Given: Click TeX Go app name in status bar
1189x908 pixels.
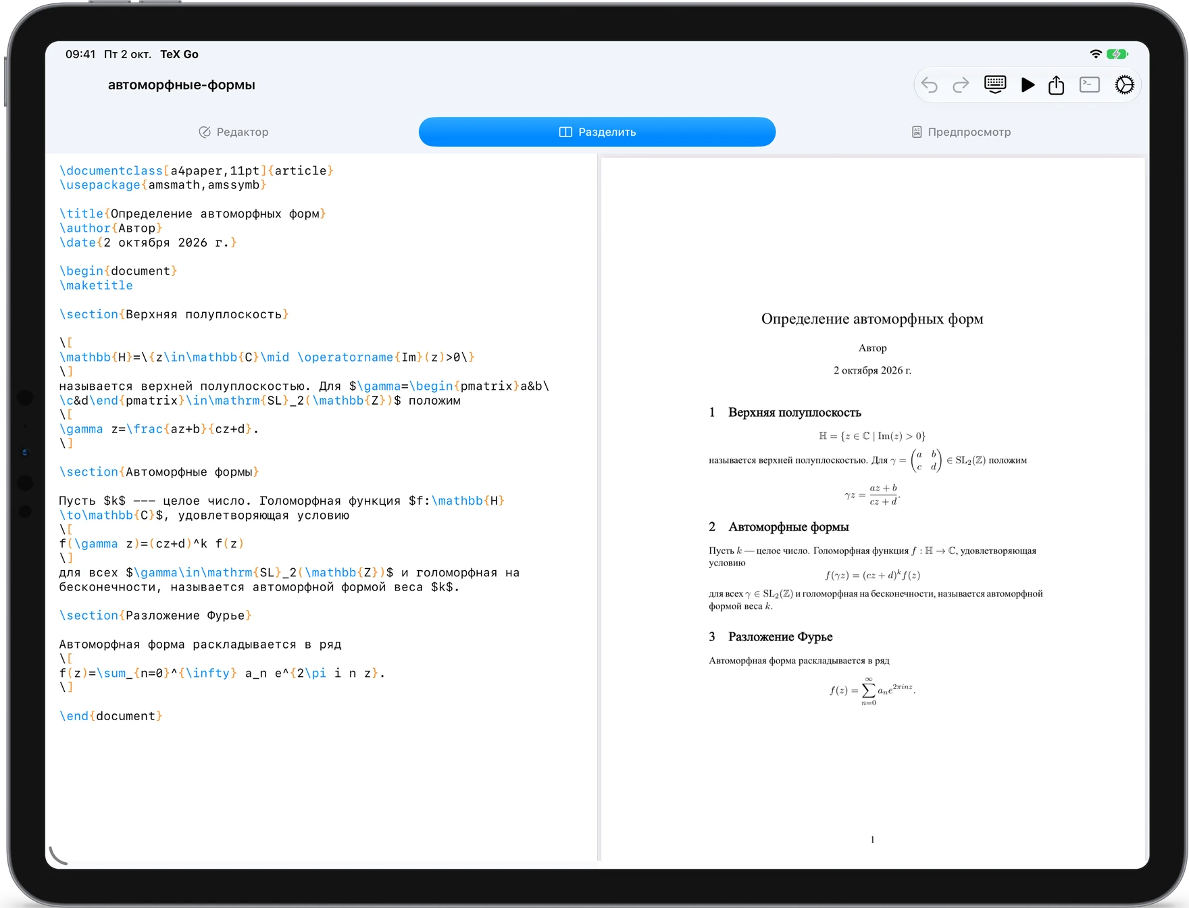Looking at the screenshot, I should click(179, 54).
